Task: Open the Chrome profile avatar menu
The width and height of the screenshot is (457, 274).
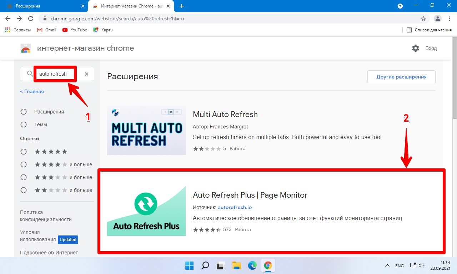Action: pos(437,19)
